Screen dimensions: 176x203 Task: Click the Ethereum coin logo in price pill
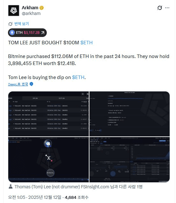coord(12,33)
